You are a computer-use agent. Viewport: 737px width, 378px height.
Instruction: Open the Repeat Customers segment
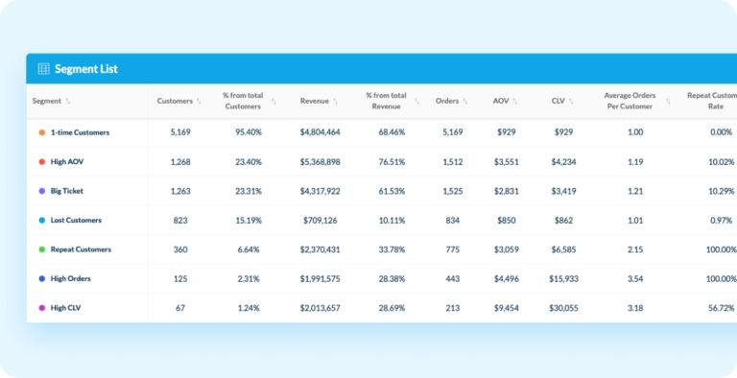(81, 249)
